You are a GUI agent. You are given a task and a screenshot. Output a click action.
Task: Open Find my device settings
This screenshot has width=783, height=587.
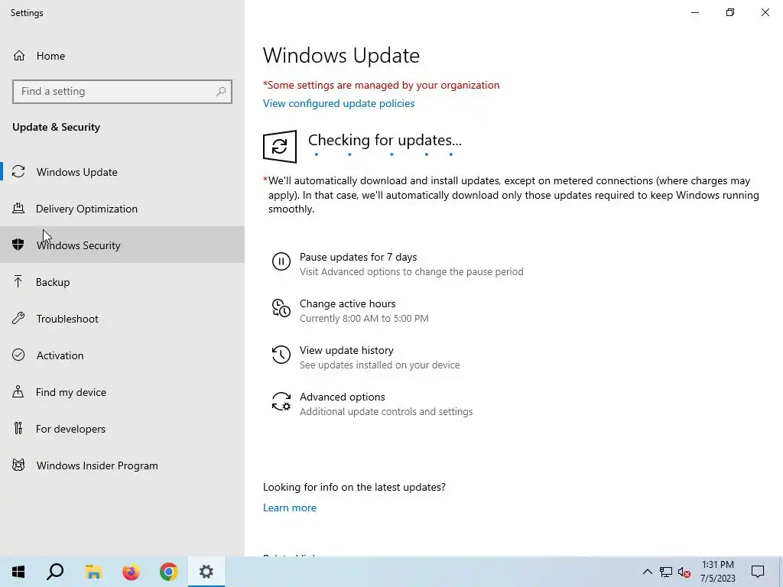tap(122, 392)
